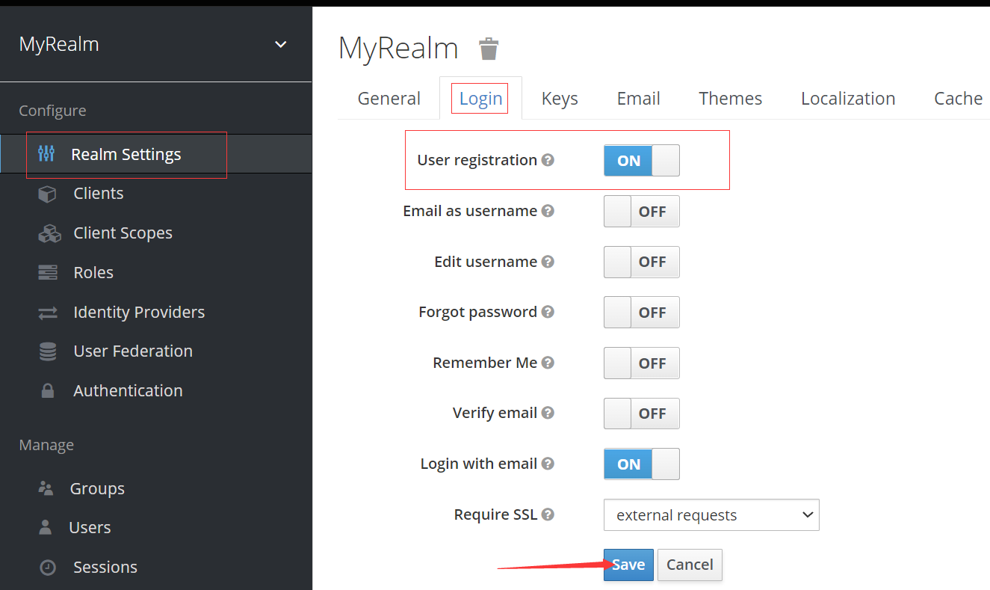Turn off the User registration switch
Screen dimensions: 990x590
tap(642, 161)
